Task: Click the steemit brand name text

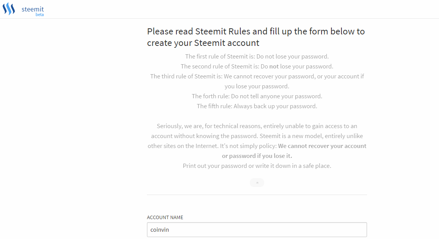Action: point(33,9)
